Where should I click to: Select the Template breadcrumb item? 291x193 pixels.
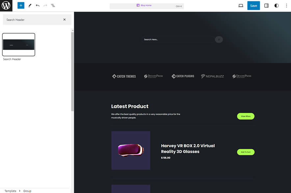pos(10,191)
